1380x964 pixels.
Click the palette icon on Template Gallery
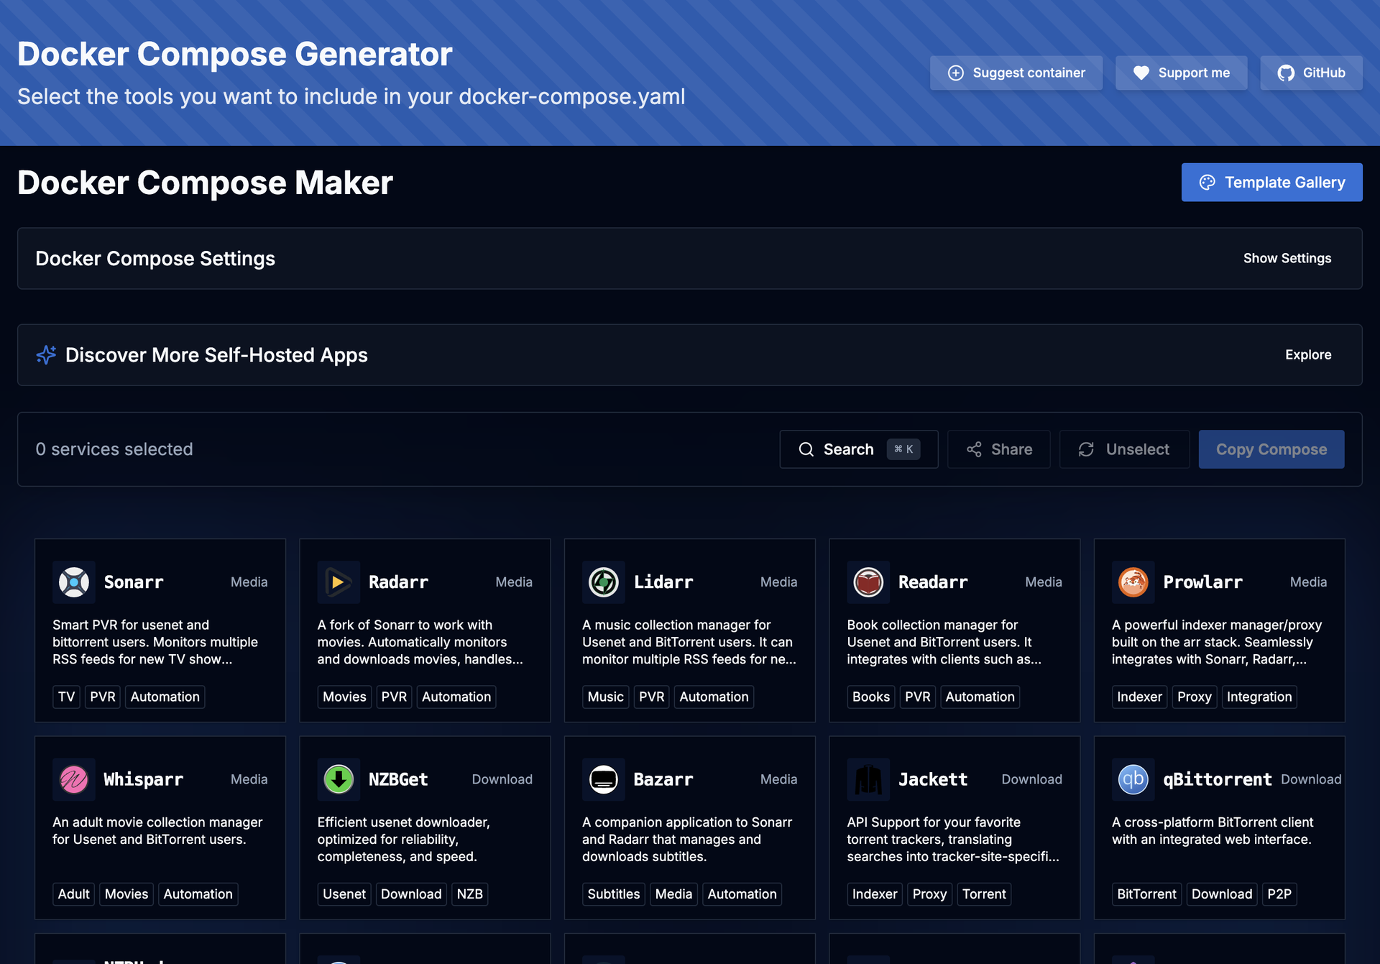(1207, 183)
